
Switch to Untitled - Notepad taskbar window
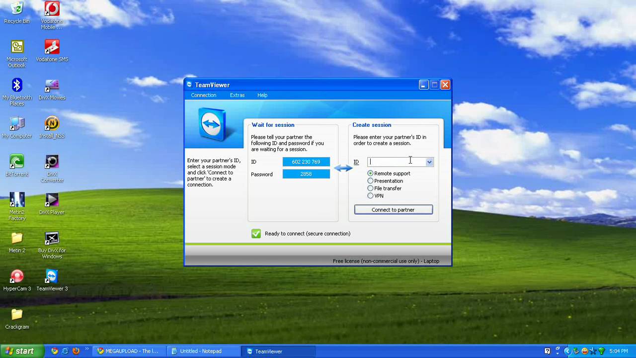(204, 351)
